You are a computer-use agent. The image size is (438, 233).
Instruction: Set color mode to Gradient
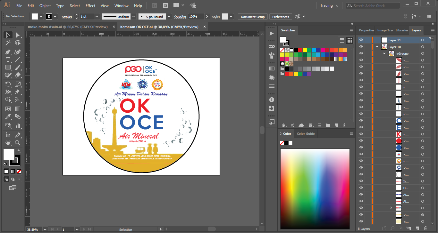(13, 171)
